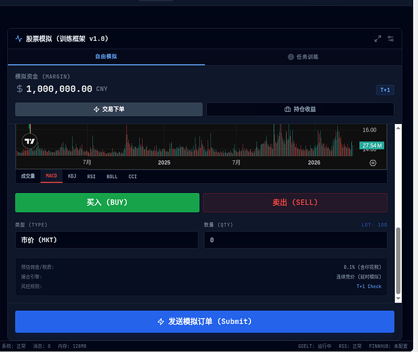The height and width of the screenshot is (352, 418).
Task: Open chart settings hexagon gear icon
Action: pos(373,163)
